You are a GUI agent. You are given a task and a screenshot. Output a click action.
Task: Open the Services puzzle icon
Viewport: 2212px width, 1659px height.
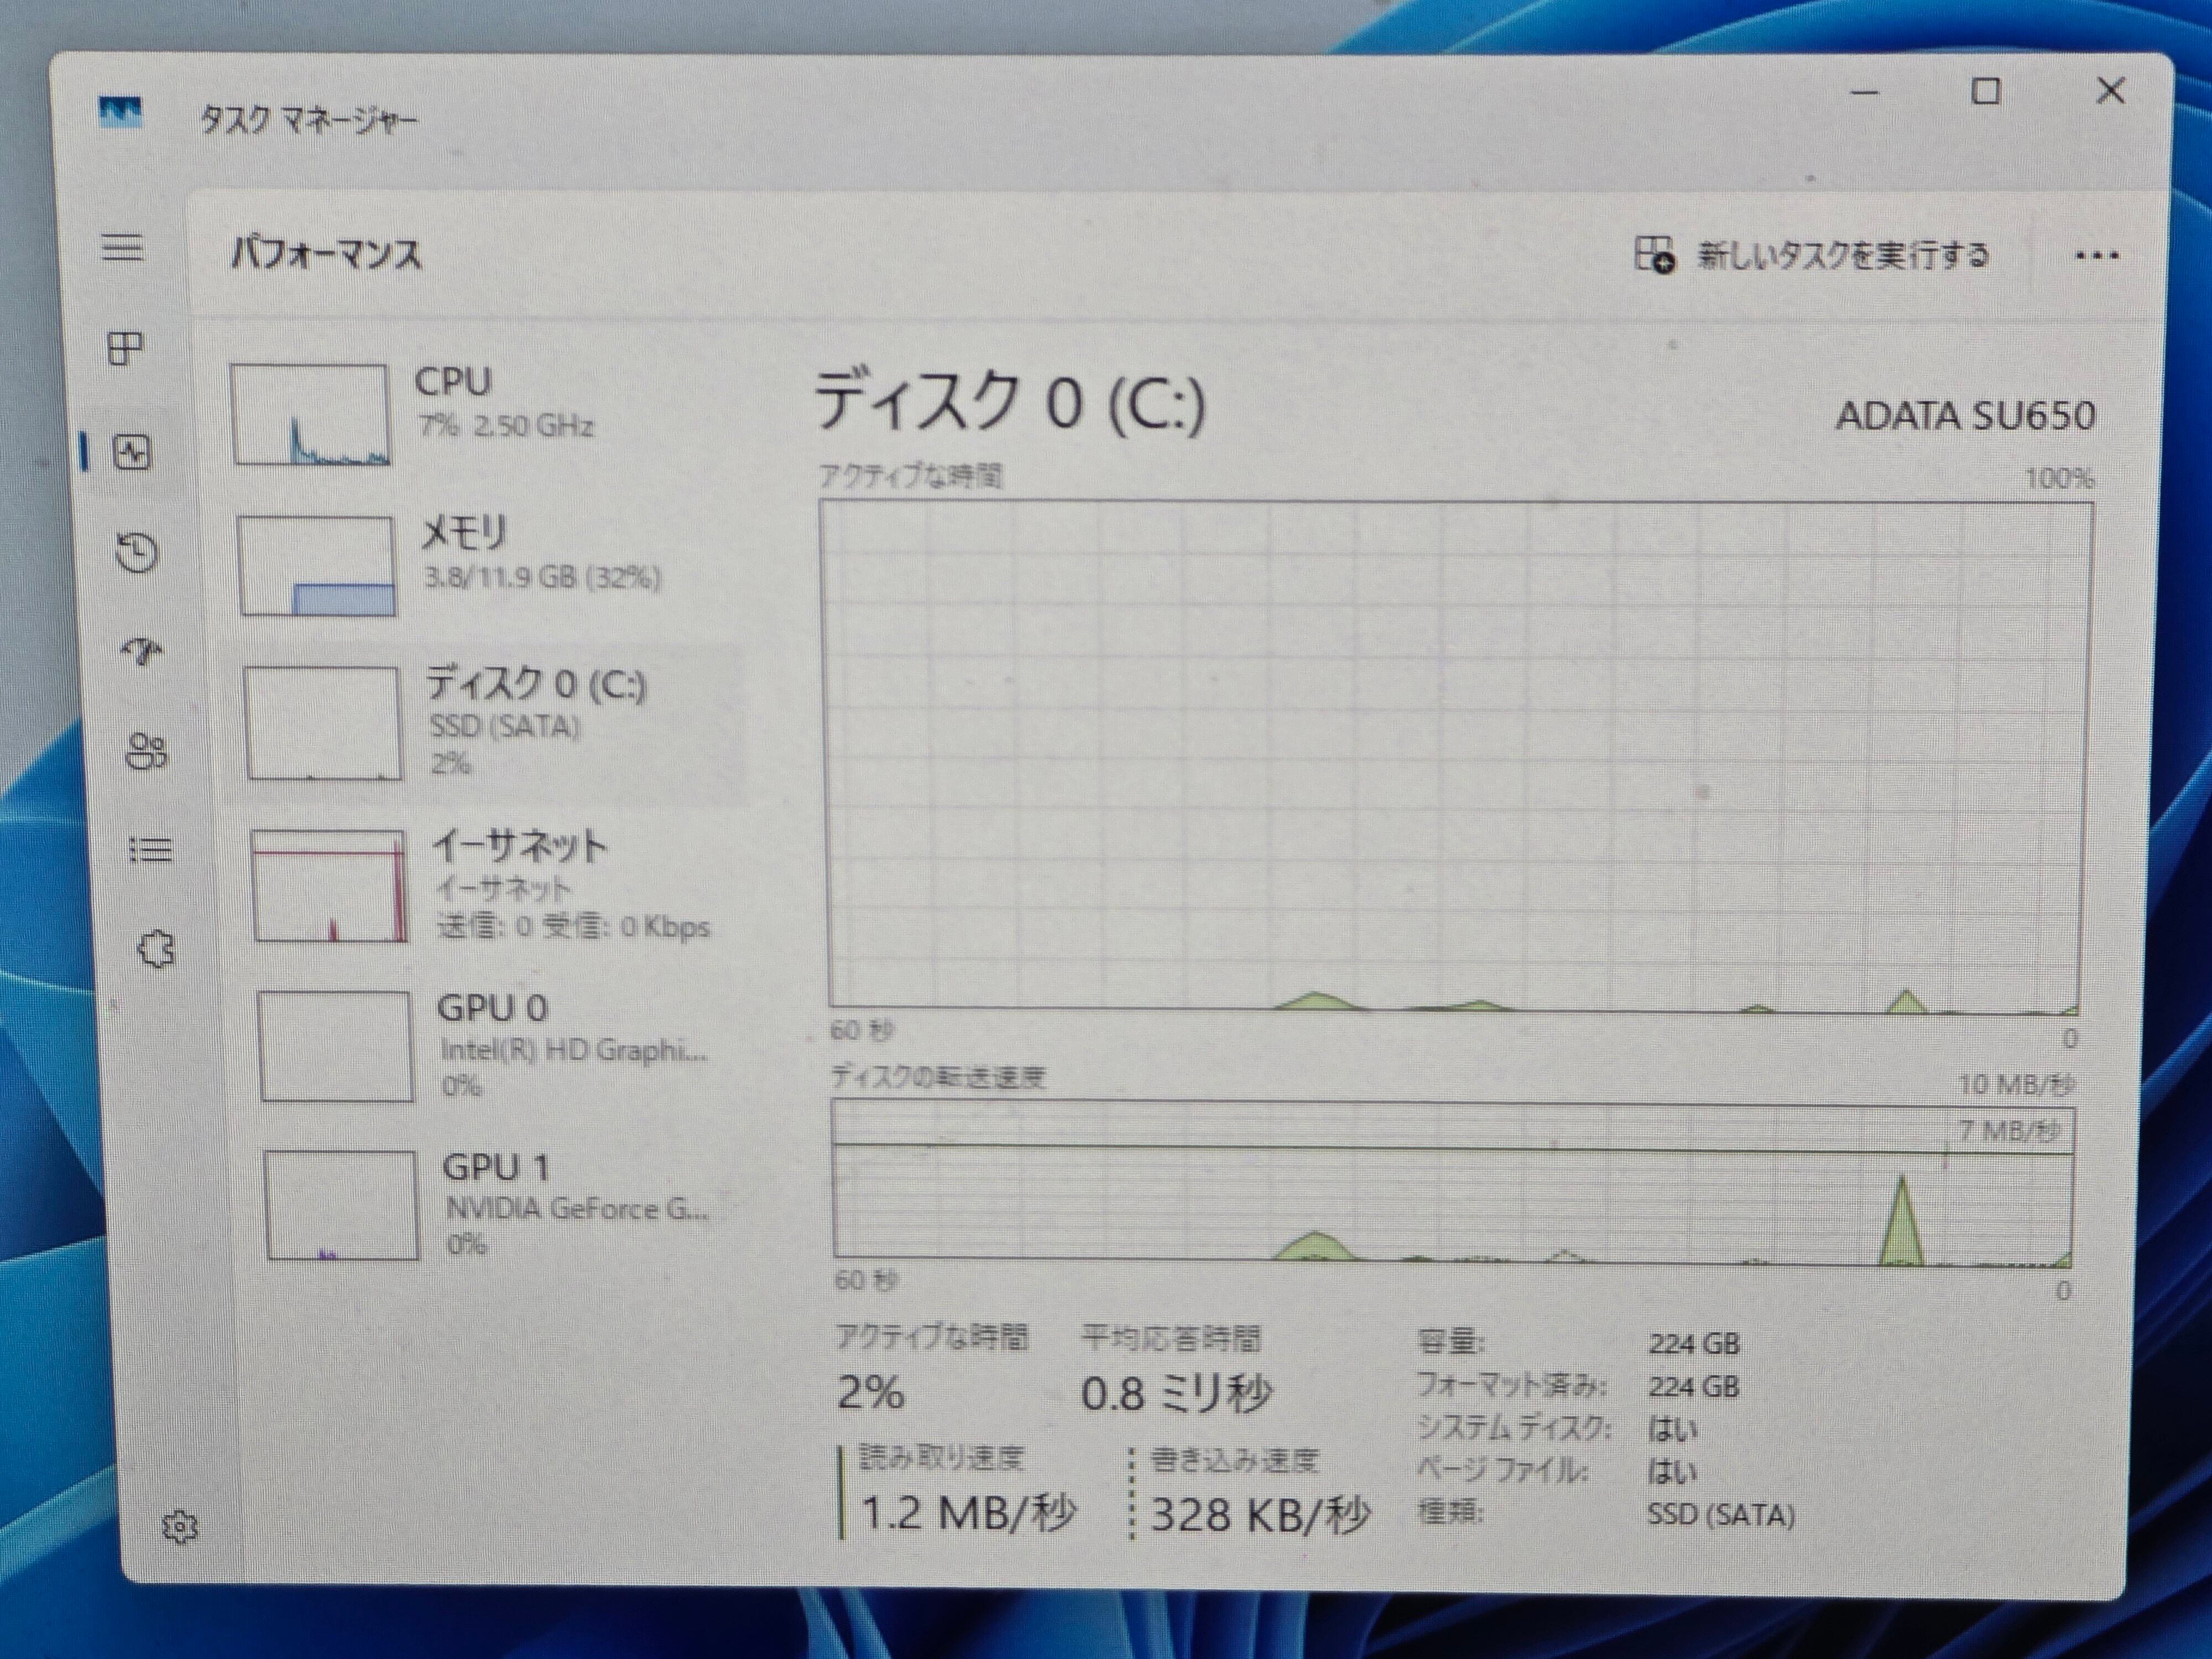[x=156, y=948]
